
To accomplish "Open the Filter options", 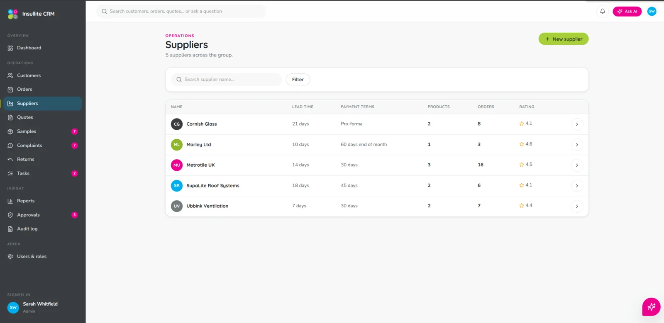I will [298, 80].
